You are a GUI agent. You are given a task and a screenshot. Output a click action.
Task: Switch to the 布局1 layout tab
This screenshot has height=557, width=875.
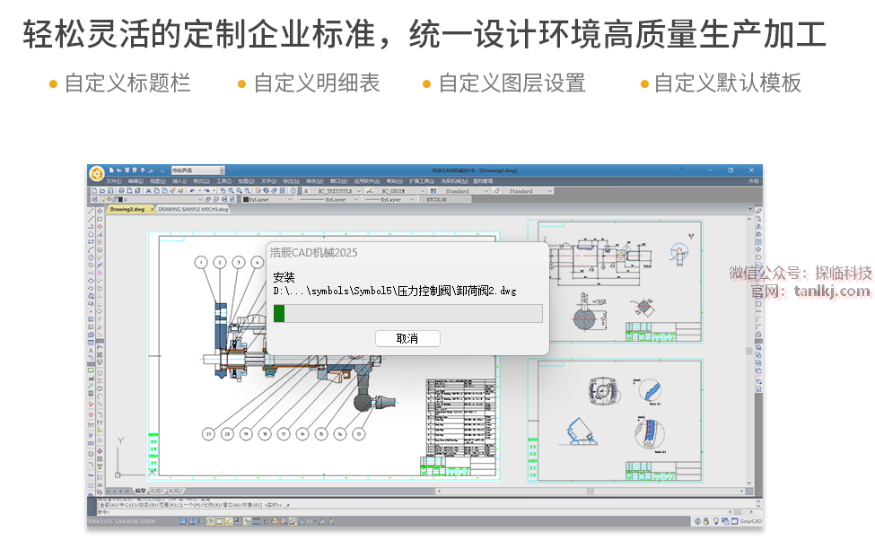click(x=157, y=492)
